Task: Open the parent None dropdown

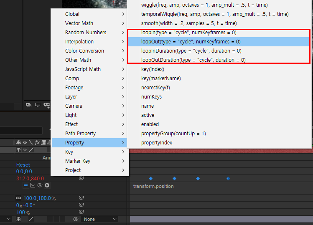Action: [x=100, y=219]
